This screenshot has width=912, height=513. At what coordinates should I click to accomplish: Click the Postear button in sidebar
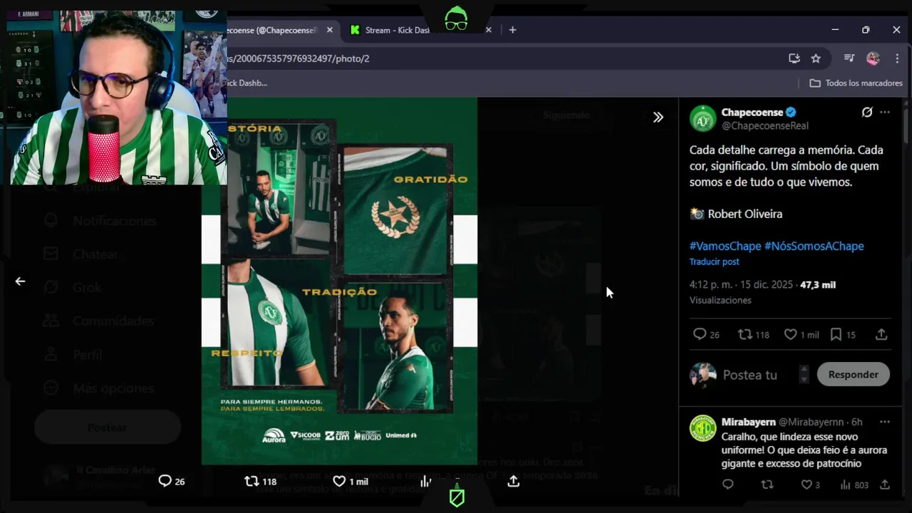pyautogui.click(x=108, y=427)
